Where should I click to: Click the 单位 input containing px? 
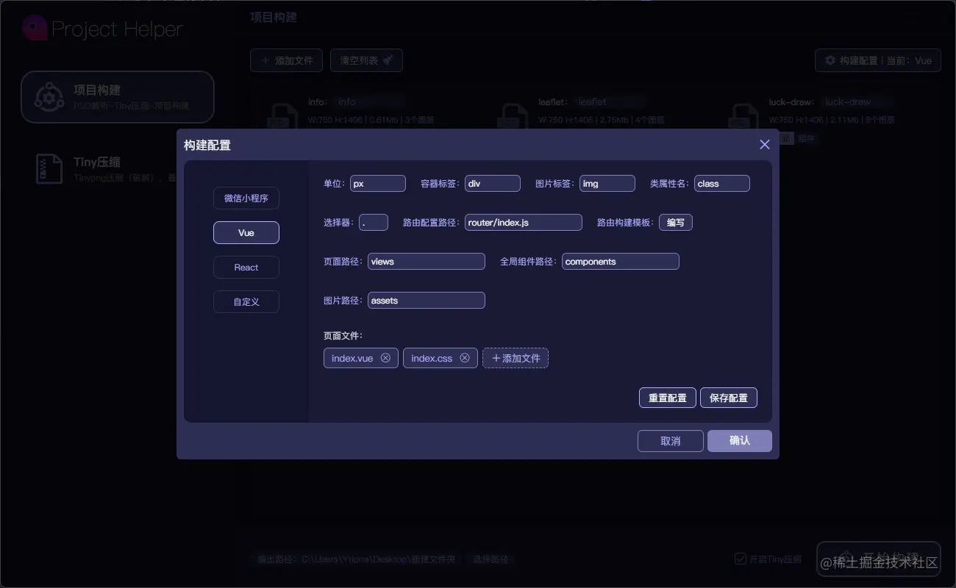378,184
